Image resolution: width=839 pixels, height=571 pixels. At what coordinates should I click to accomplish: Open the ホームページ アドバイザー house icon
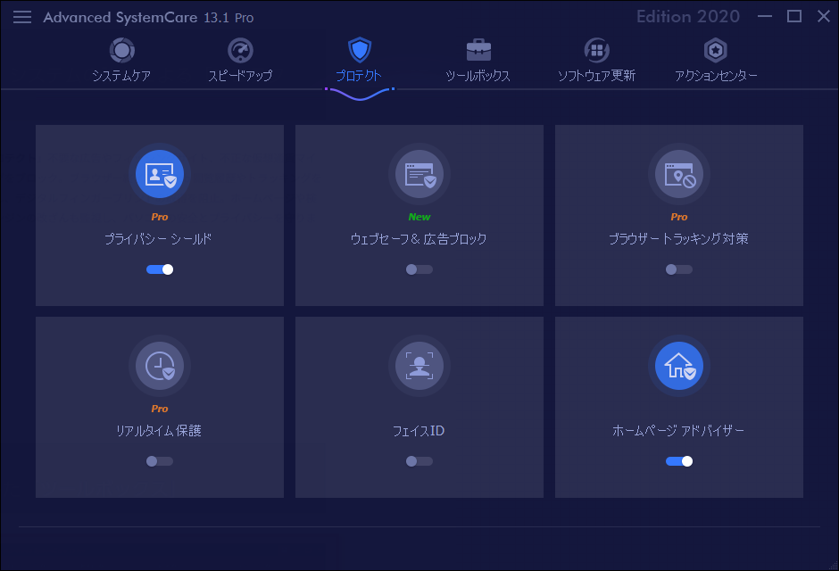[x=679, y=366]
